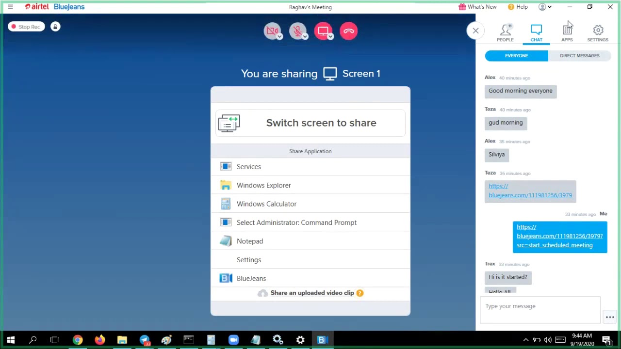Share the BlueJeans application
The width and height of the screenshot is (621, 349).
coord(310,278)
